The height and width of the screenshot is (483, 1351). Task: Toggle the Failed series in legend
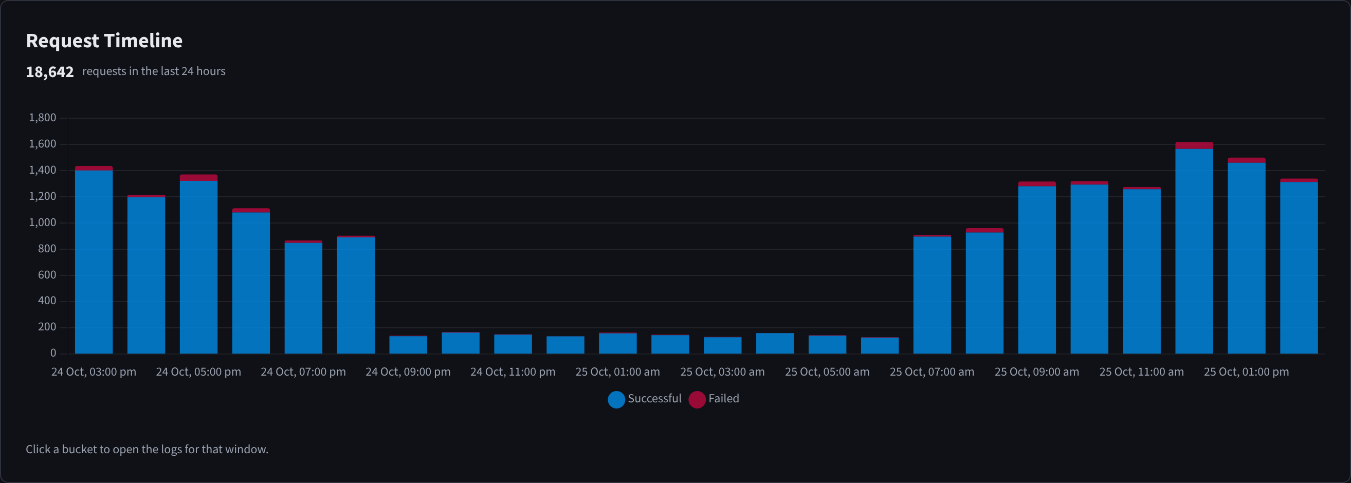(x=714, y=399)
